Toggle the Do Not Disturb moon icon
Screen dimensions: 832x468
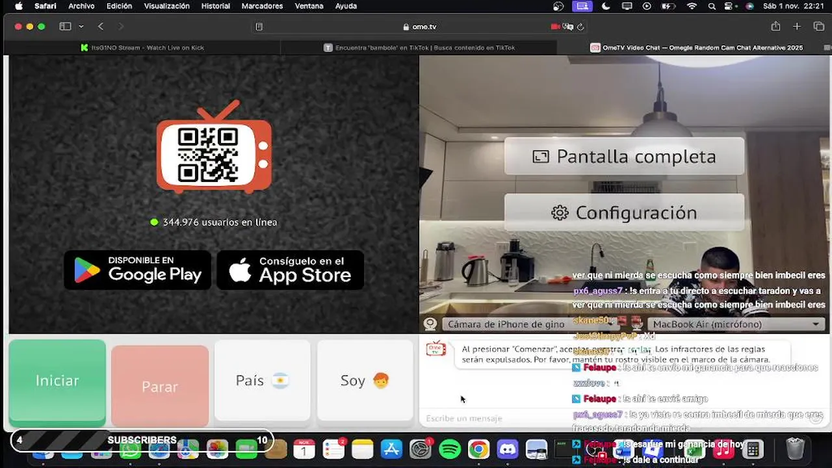click(x=606, y=6)
